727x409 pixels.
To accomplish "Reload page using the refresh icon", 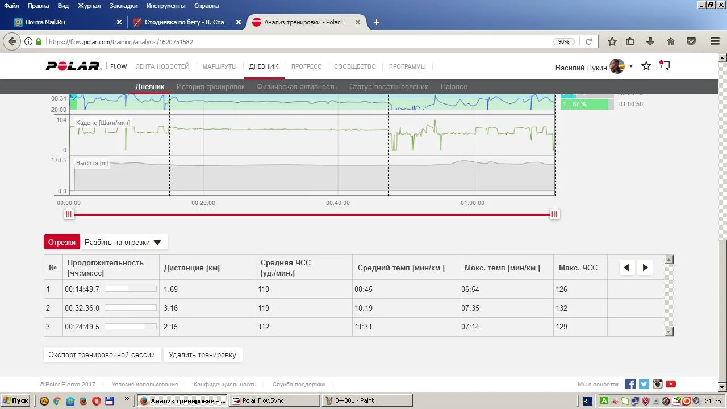I will [x=589, y=41].
